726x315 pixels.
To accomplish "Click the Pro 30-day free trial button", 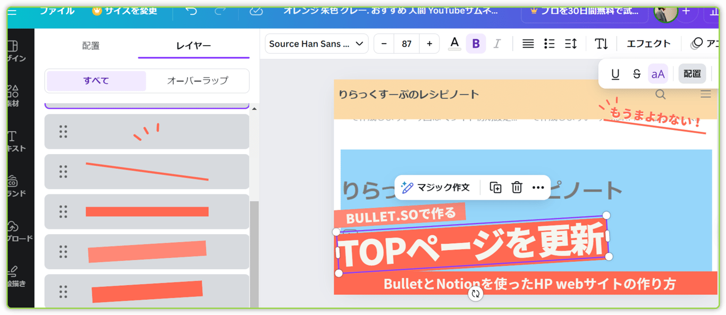I will click(x=585, y=12).
